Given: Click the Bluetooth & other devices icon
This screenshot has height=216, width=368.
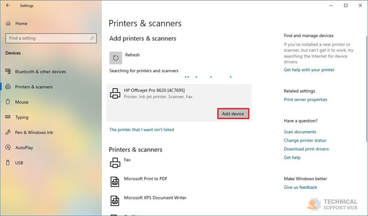Looking at the screenshot, I should tap(8, 71).
